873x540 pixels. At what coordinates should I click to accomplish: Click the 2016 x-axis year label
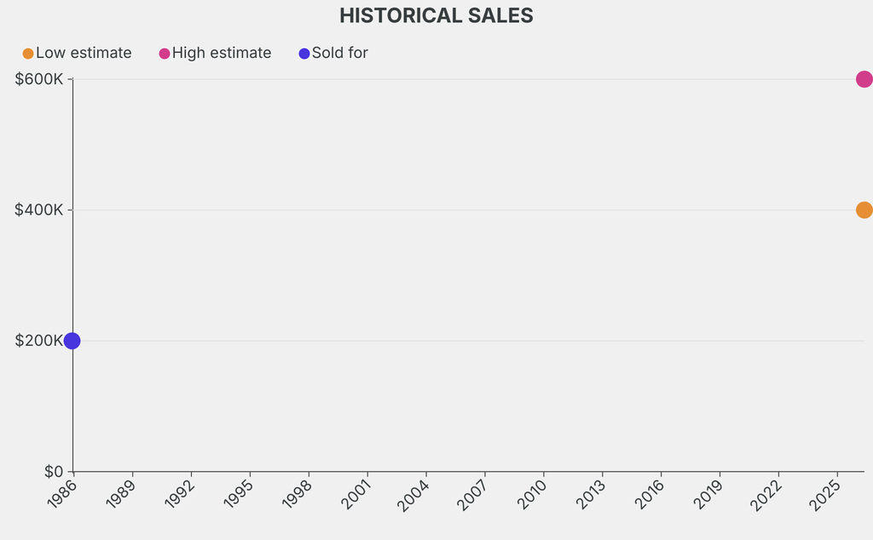(650, 495)
